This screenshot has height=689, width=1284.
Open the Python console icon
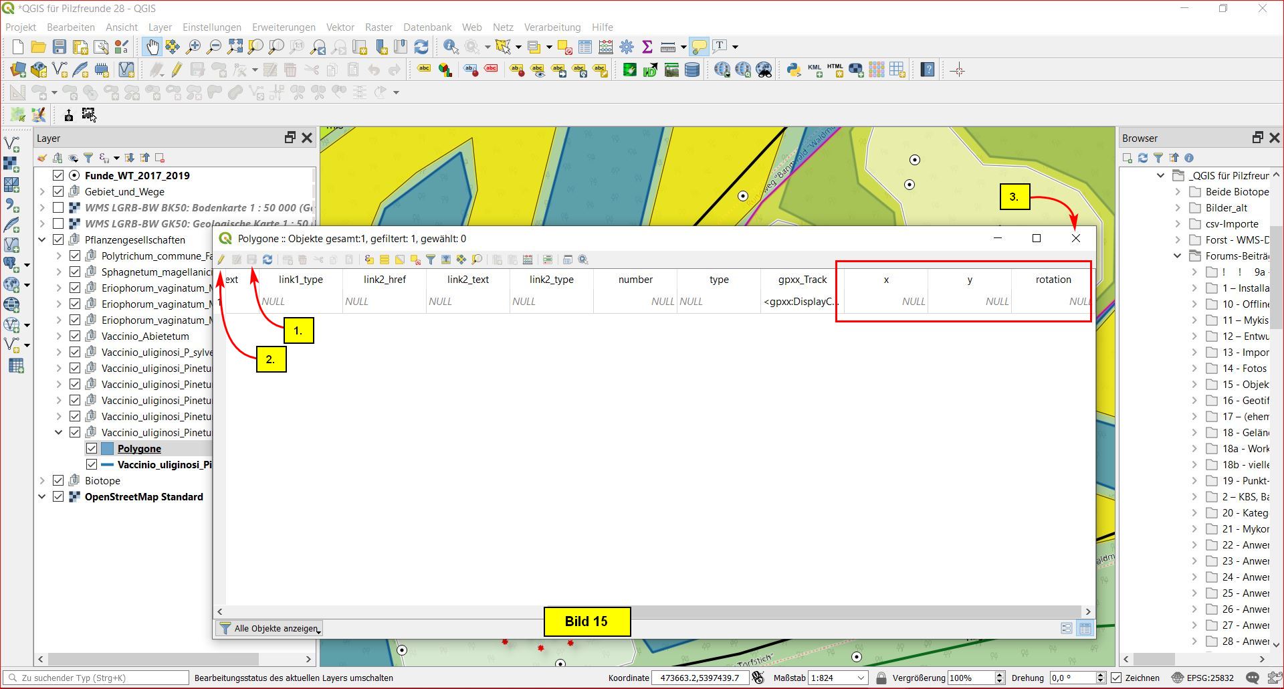tap(794, 70)
